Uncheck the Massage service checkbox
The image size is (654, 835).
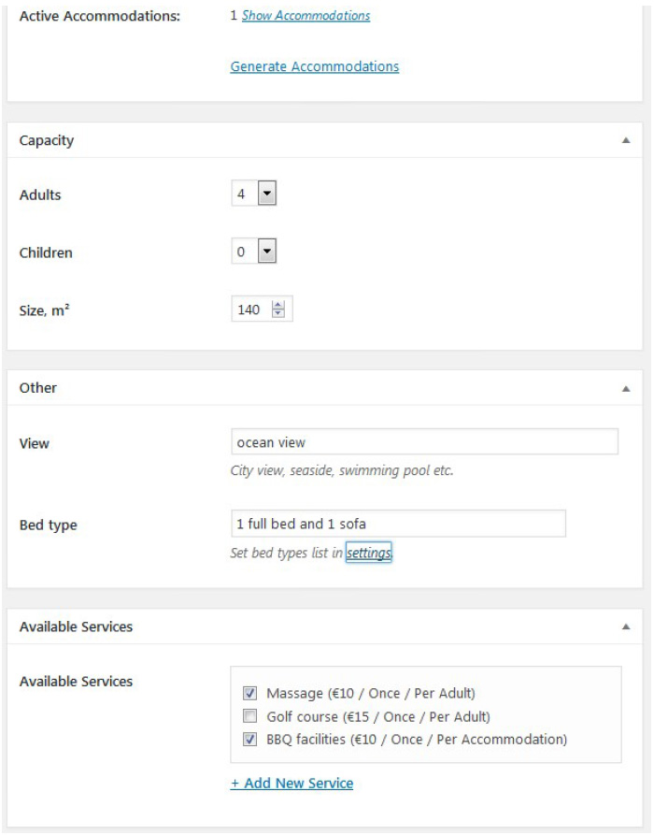tap(249, 694)
